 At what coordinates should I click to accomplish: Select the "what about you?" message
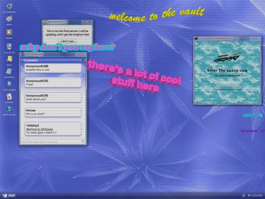tap(53, 97)
